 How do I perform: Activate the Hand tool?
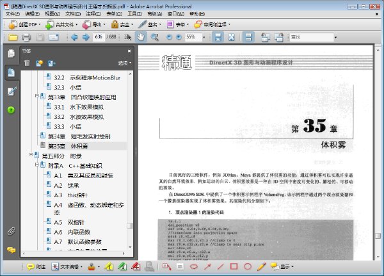141,37
